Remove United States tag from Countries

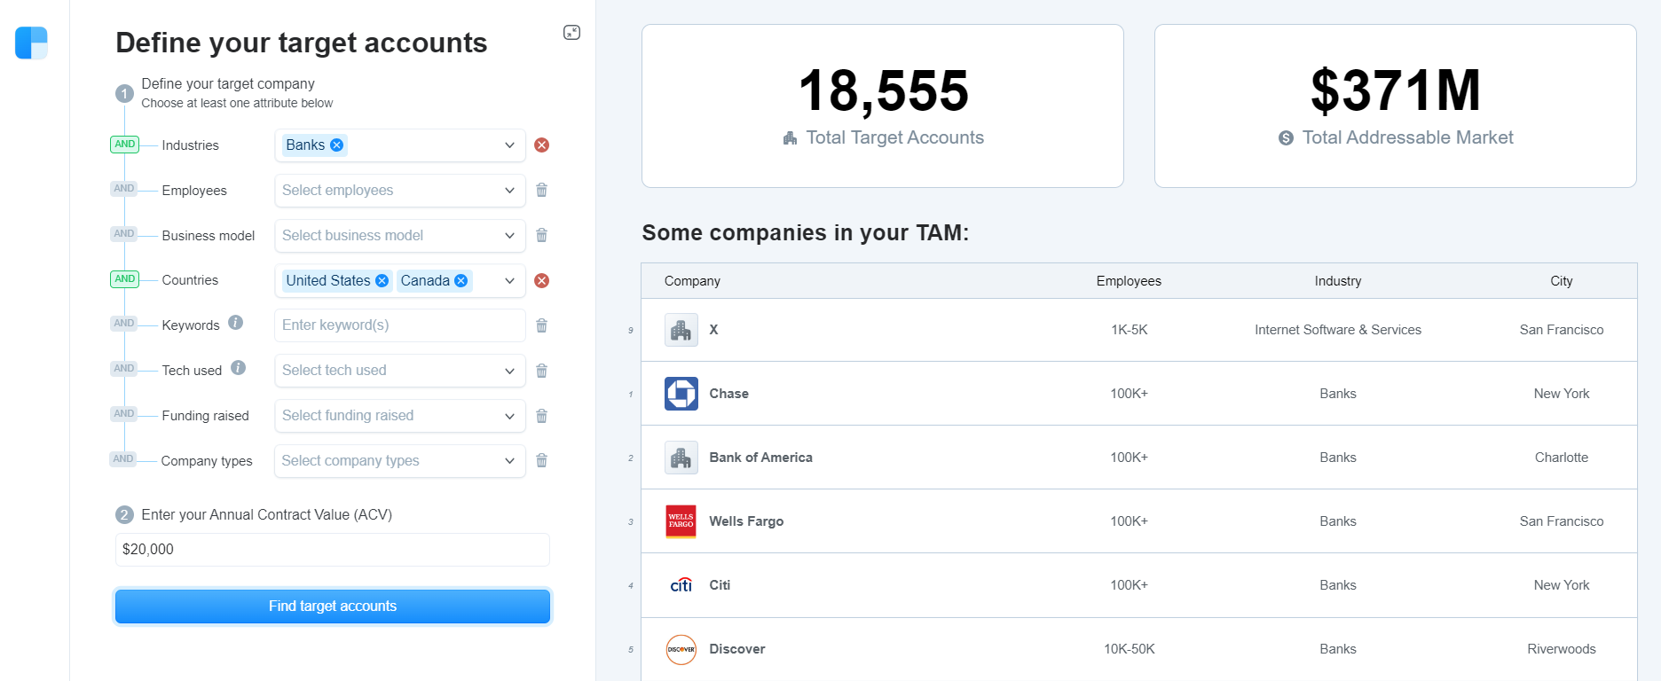tap(382, 281)
